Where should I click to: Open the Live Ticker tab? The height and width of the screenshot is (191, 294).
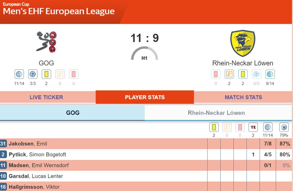coord(46,97)
